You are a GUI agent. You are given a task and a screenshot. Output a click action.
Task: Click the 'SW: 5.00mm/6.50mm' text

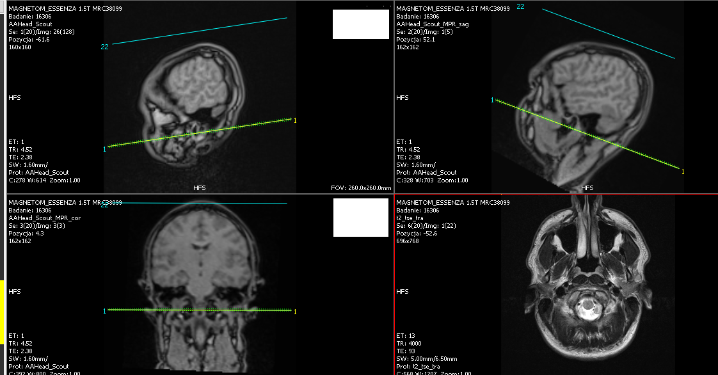[x=426, y=359]
